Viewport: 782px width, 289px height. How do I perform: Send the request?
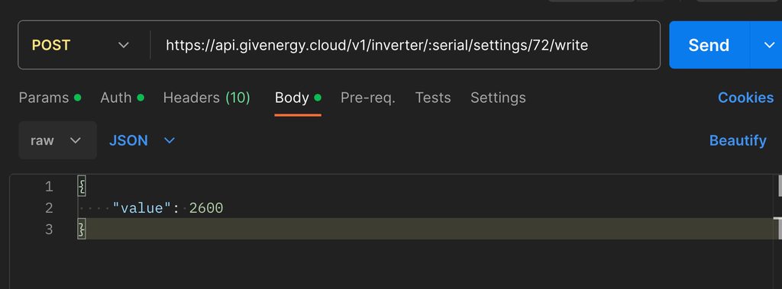709,45
